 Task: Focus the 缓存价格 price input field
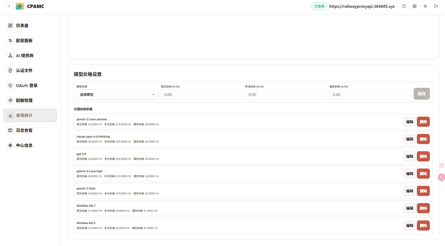370,95
